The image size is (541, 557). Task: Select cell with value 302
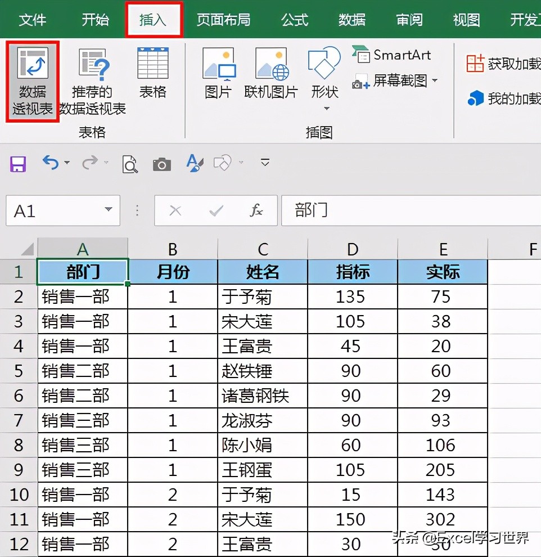443,519
